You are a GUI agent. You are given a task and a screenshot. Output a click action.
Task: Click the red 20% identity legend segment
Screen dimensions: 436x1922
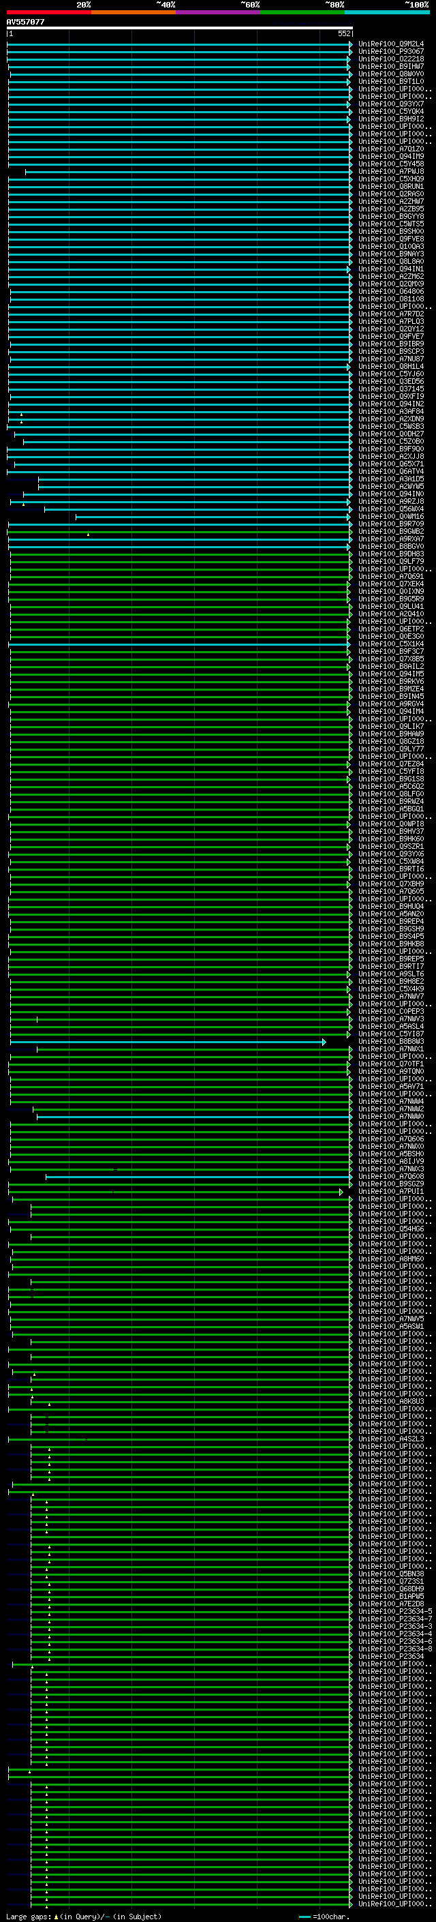click(x=48, y=12)
